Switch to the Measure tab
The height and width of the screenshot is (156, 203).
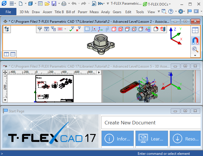(x=94, y=12)
